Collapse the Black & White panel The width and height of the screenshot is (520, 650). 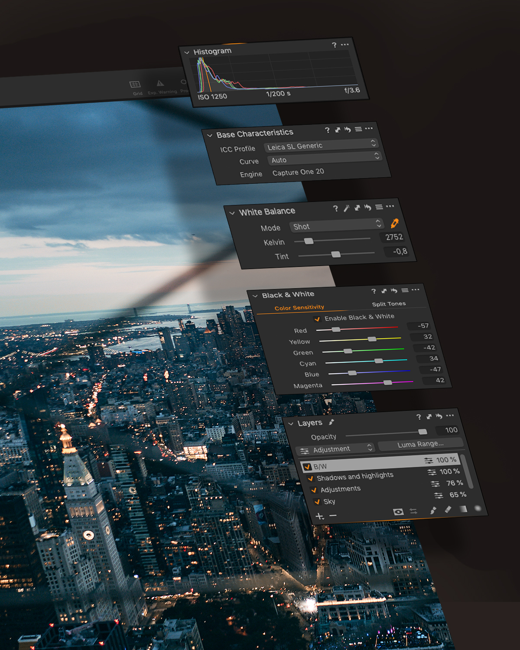pos(255,296)
